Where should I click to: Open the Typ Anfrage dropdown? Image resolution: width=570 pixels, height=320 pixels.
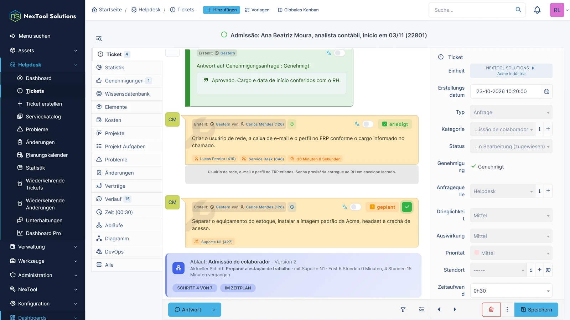click(x=511, y=112)
